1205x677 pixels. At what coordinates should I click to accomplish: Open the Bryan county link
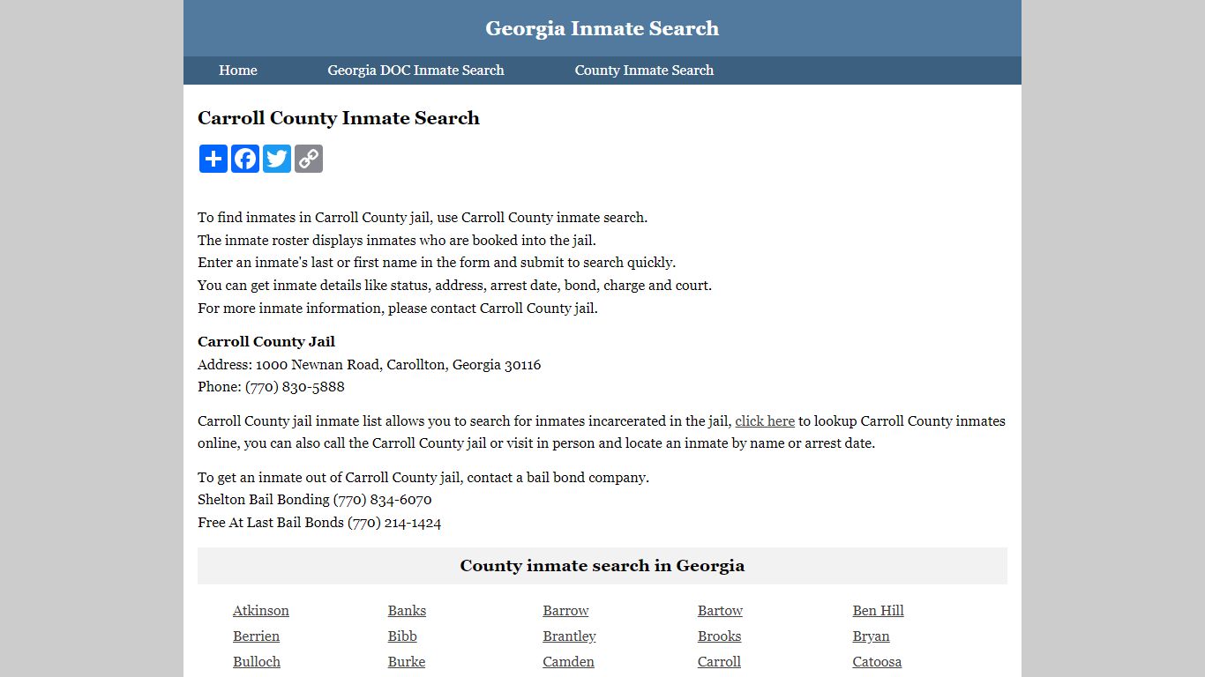[x=871, y=636]
